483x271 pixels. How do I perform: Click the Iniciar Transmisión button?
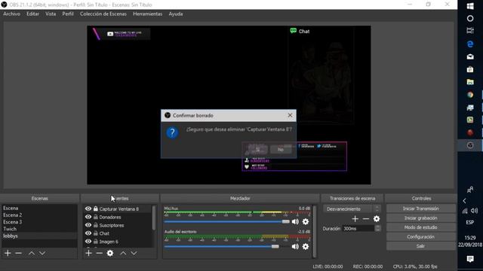[x=421, y=209]
